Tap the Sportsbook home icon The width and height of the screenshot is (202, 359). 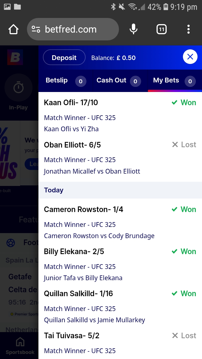[x=20, y=342]
